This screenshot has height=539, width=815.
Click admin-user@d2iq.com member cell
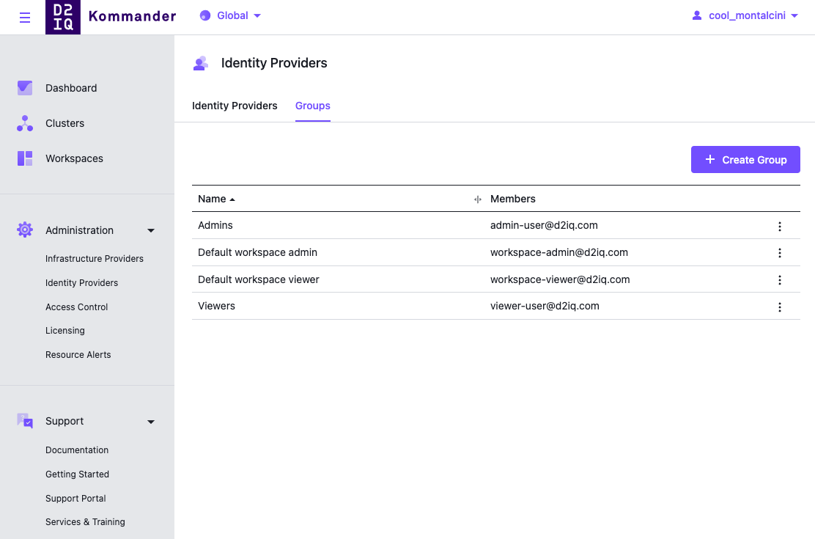click(544, 225)
